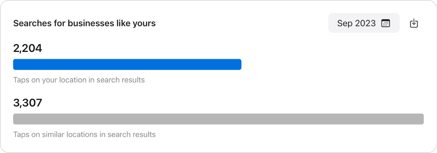Export the search data using download icon
The width and height of the screenshot is (437, 153).
point(414,23)
